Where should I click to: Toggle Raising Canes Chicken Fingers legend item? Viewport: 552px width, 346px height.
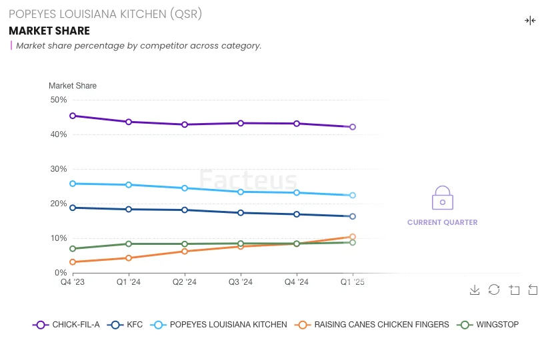(x=373, y=325)
